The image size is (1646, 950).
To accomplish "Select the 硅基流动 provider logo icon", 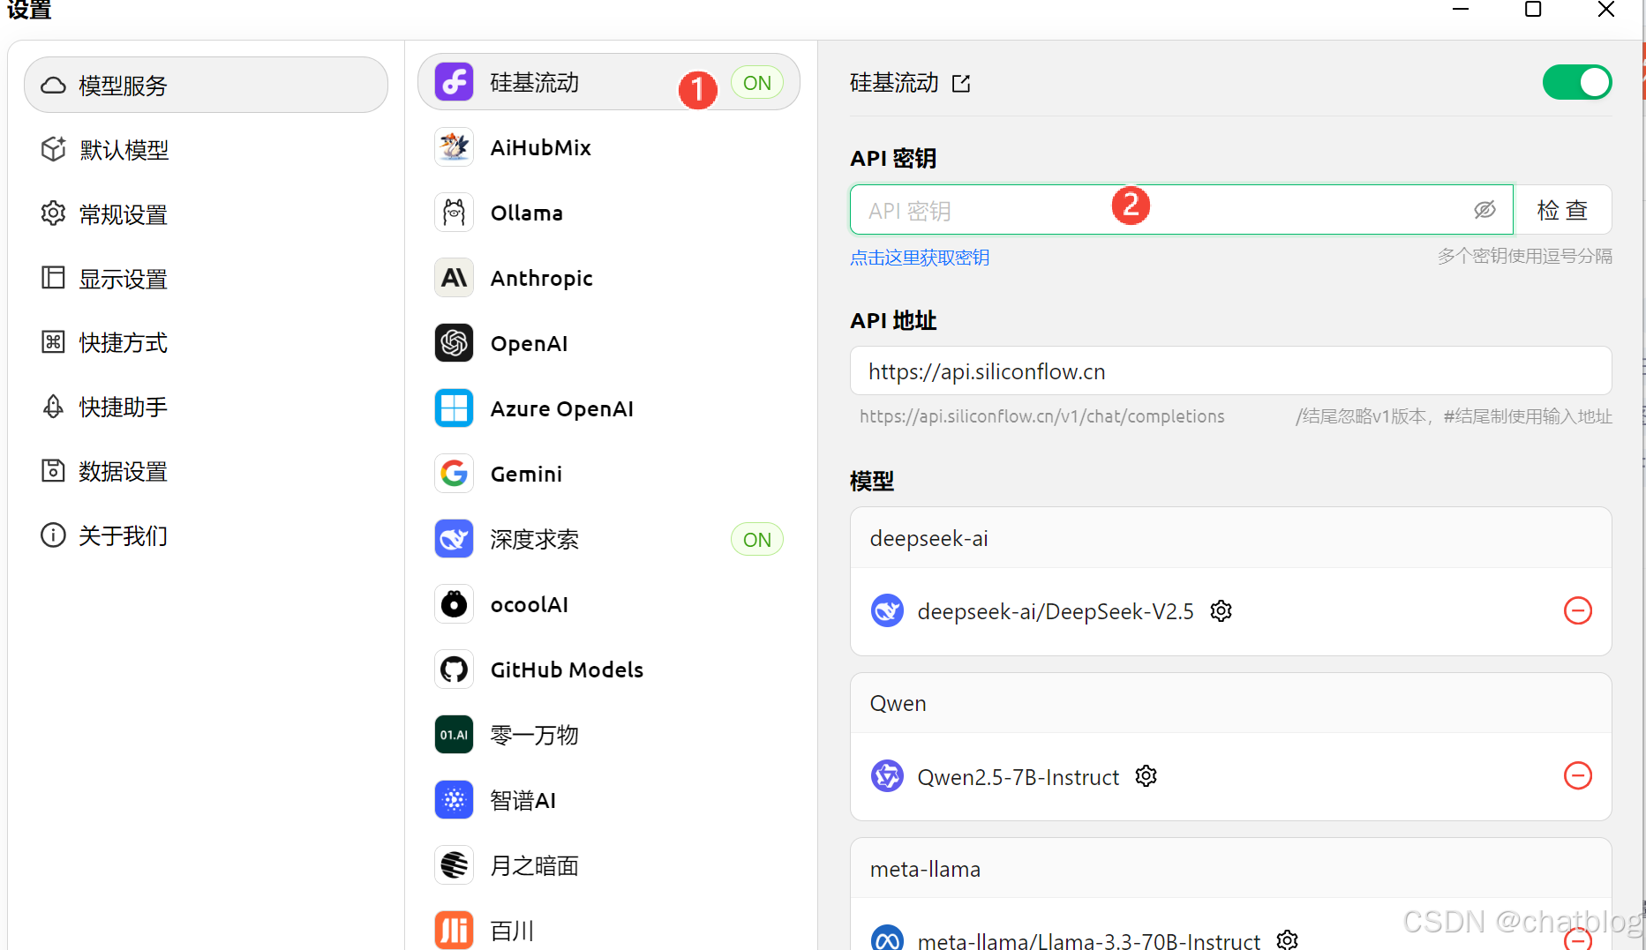I will click(x=454, y=82).
